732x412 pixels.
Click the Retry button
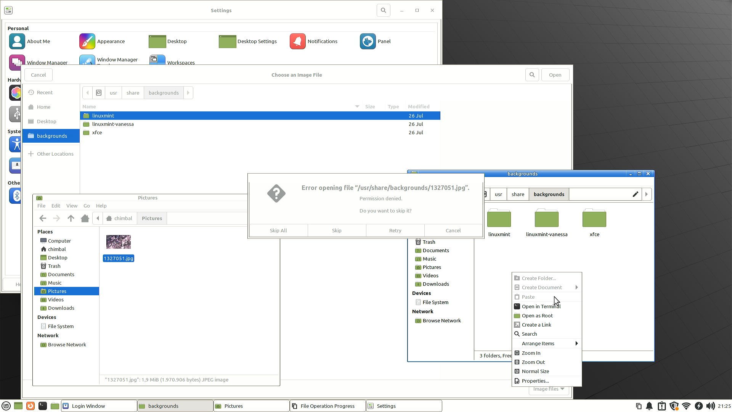(395, 230)
